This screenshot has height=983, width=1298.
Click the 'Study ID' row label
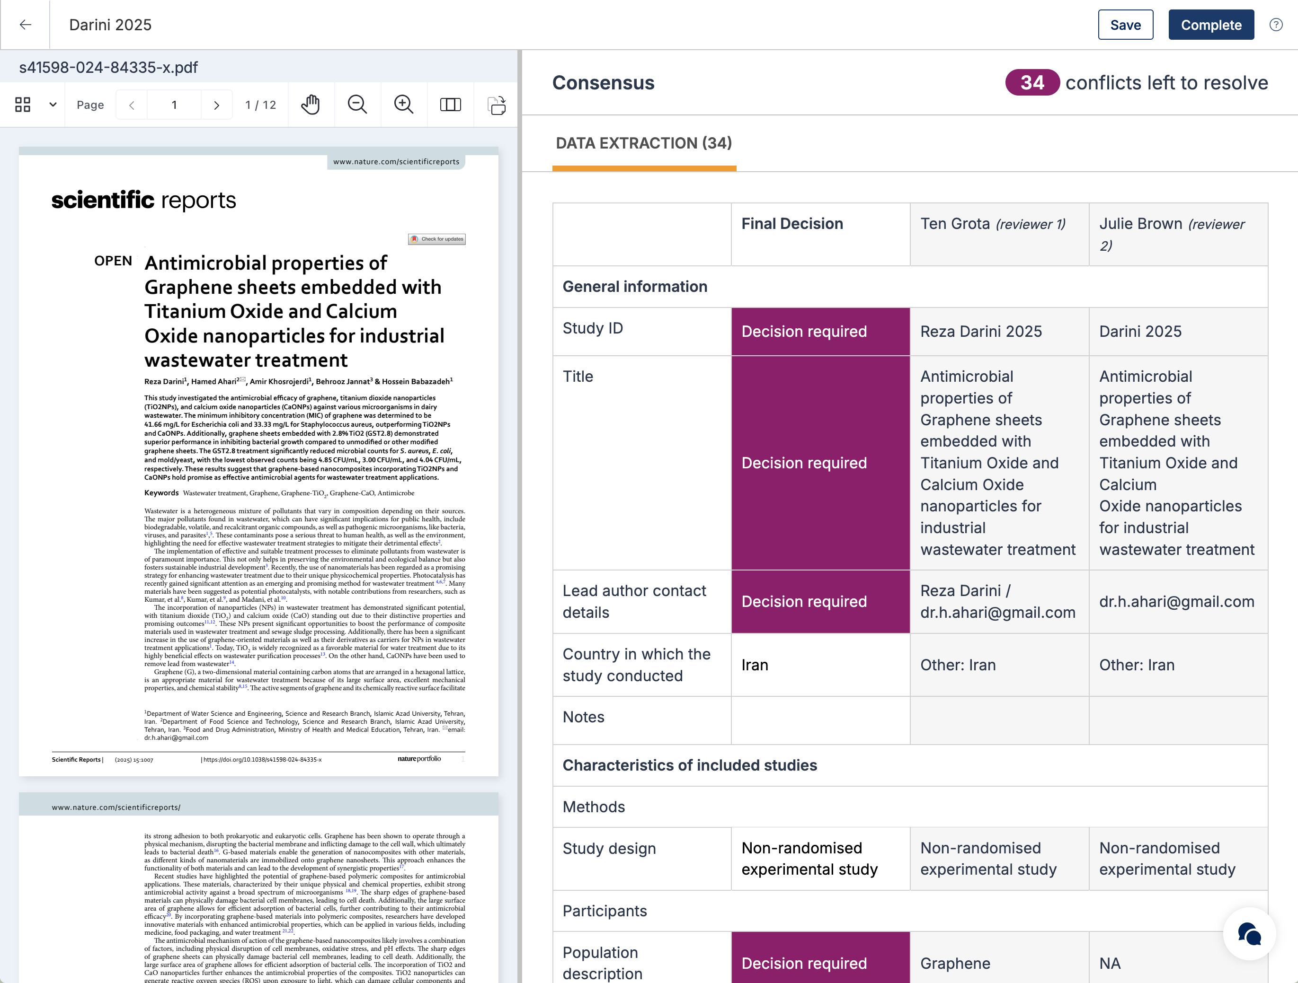coord(593,328)
